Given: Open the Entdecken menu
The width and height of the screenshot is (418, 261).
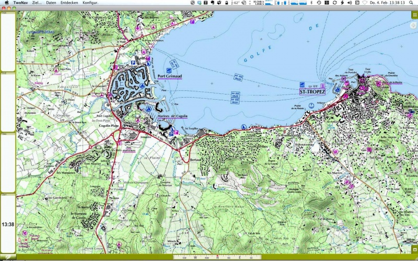Looking at the screenshot, I should [69, 3].
